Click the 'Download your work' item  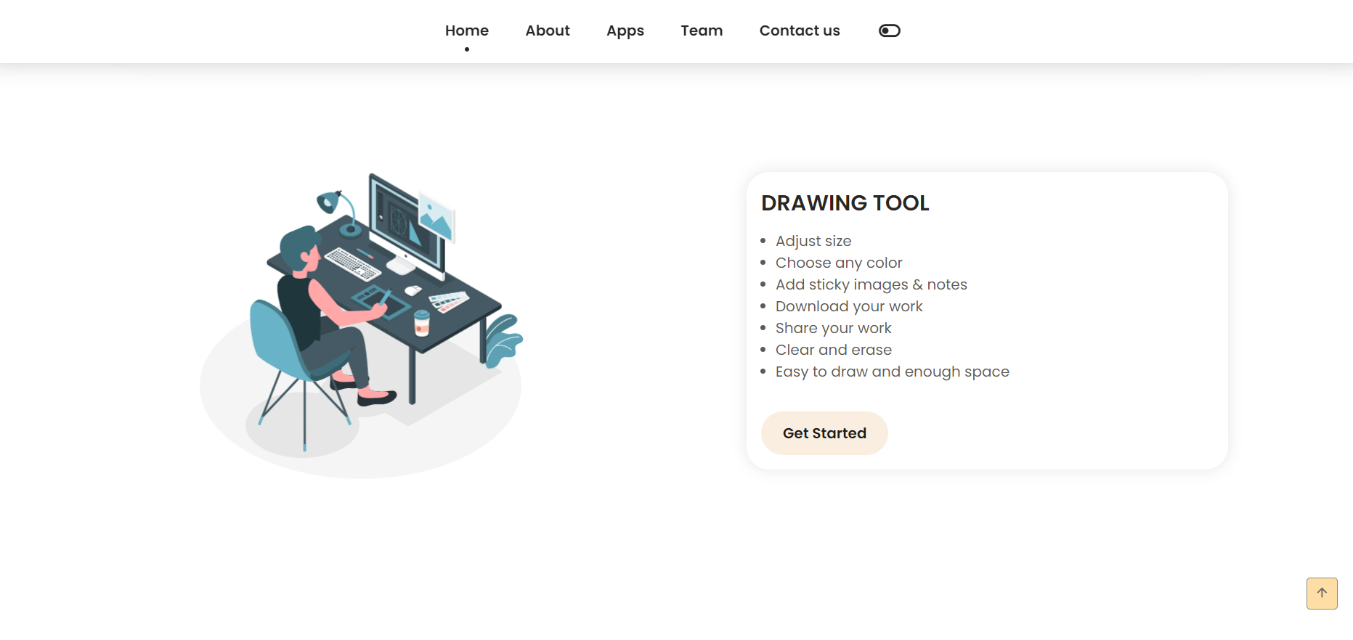pos(849,306)
